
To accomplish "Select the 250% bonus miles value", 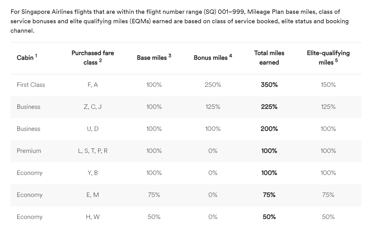I will tap(213, 85).
